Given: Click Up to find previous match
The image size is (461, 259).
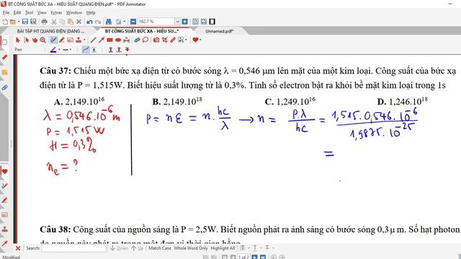Looking at the screenshot, I should [x=138, y=248].
